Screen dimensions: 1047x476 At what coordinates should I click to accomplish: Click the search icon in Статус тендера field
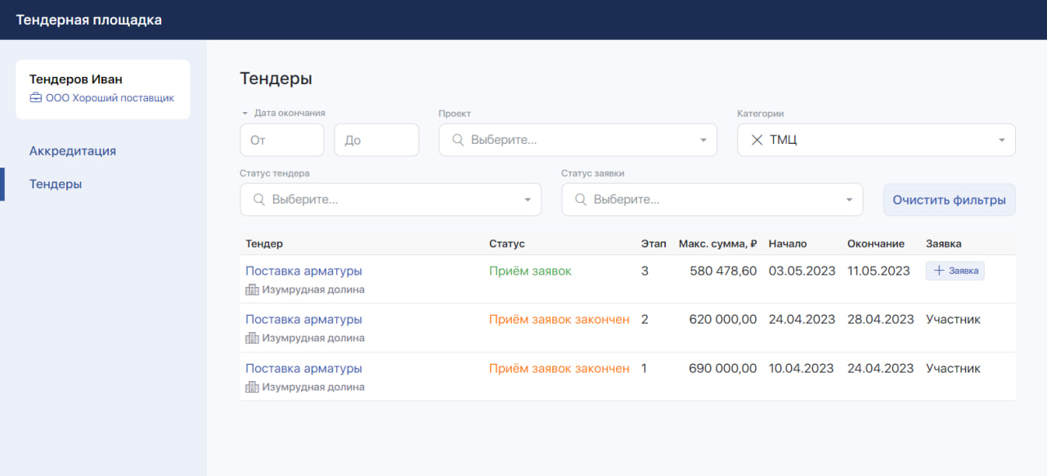(x=258, y=200)
